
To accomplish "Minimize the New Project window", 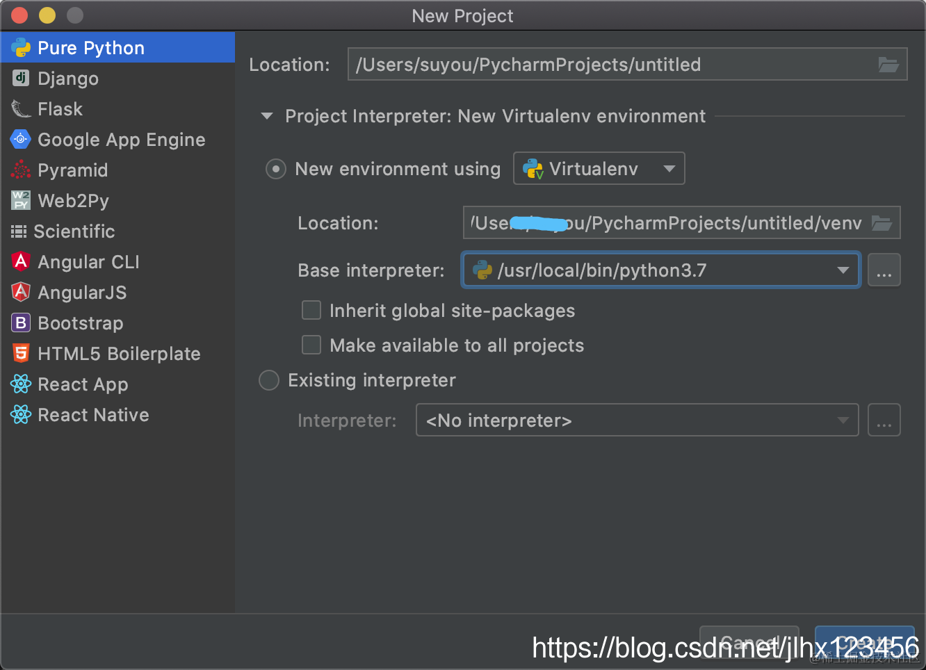I will point(47,15).
